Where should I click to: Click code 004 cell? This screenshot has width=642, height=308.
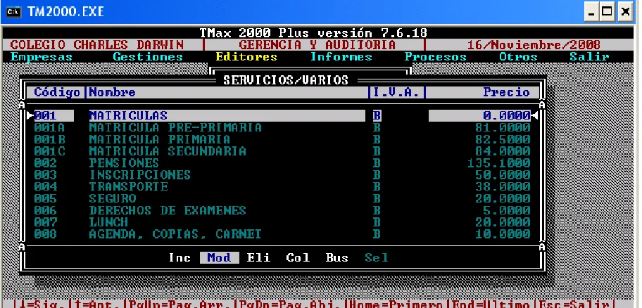point(46,187)
